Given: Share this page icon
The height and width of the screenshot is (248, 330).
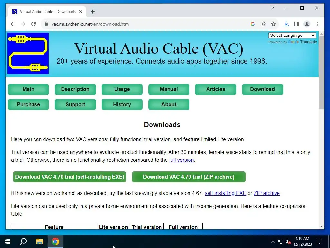Looking at the screenshot, I should pyautogui.click(x=263, y=24).
